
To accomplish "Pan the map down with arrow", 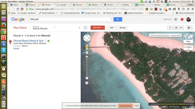I will pyautogui.click(x=87, y=40).
